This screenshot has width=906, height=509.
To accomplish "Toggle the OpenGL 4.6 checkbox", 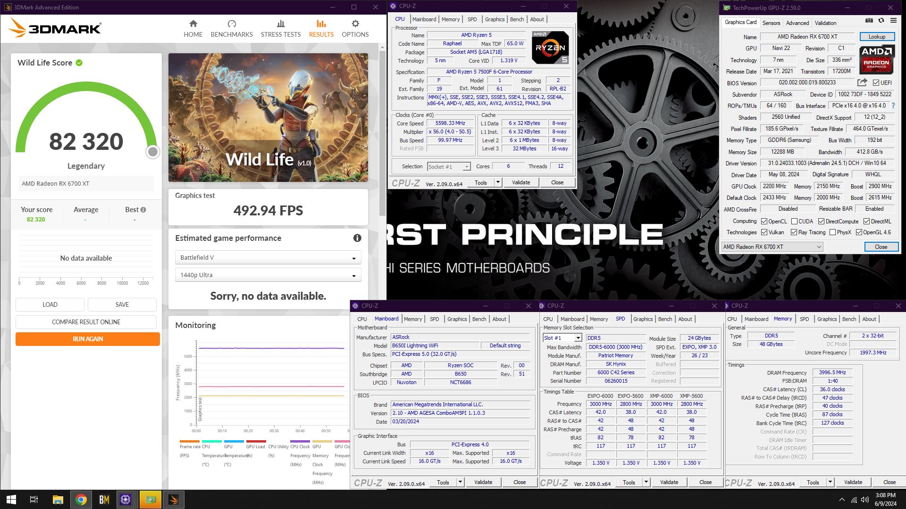I will [859, 232].
